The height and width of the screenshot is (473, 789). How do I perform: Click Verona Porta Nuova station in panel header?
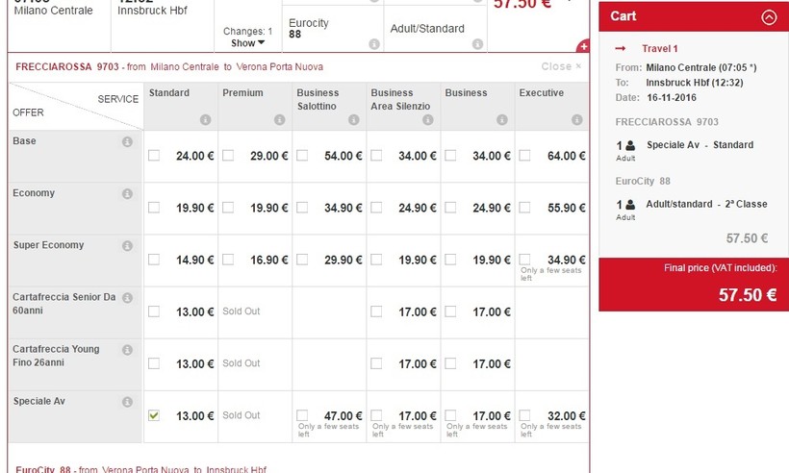click(x=280, y=67)
